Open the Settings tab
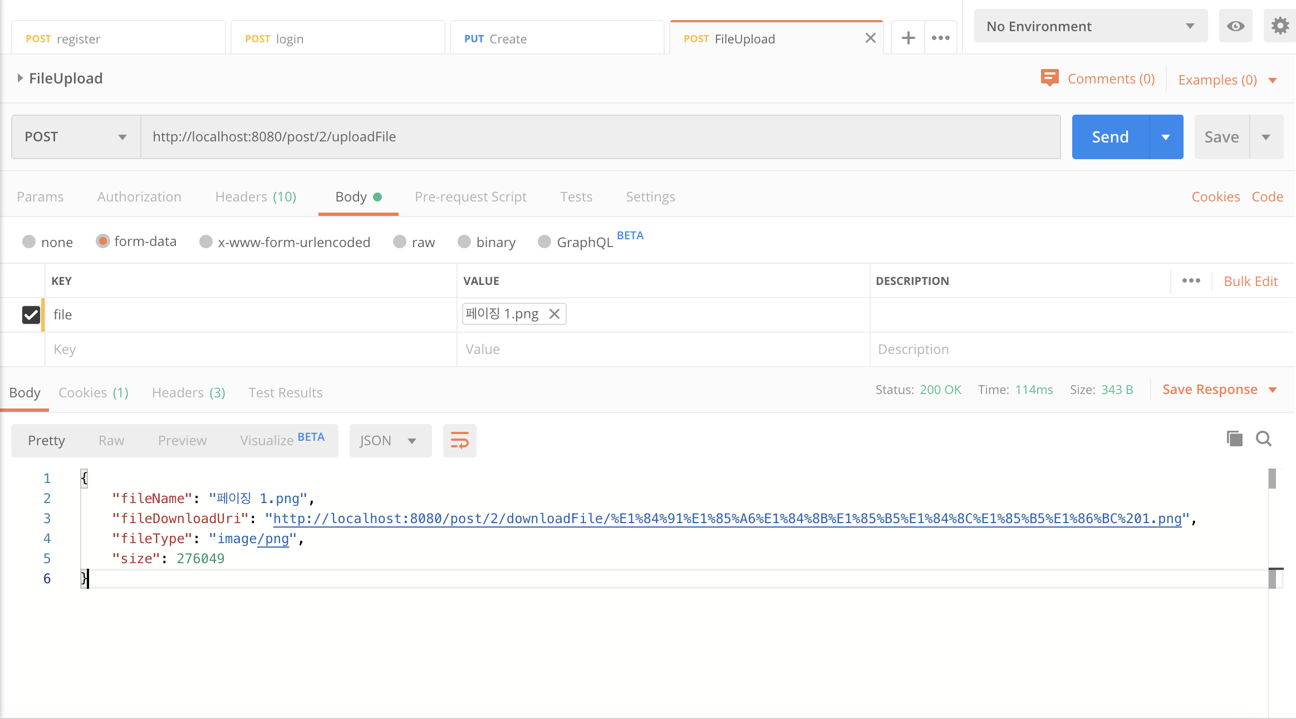The width and height of the screenshot is (1296, 719). [x=650, y=196]
